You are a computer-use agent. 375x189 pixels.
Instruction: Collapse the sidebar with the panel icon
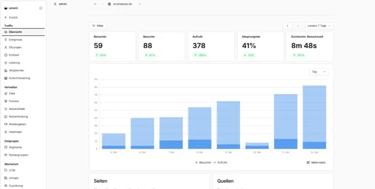[x=41, y=8]
